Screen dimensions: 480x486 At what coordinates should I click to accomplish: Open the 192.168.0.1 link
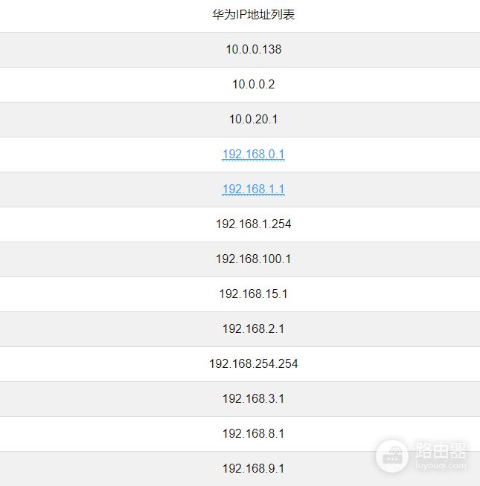tap(253, 155)
